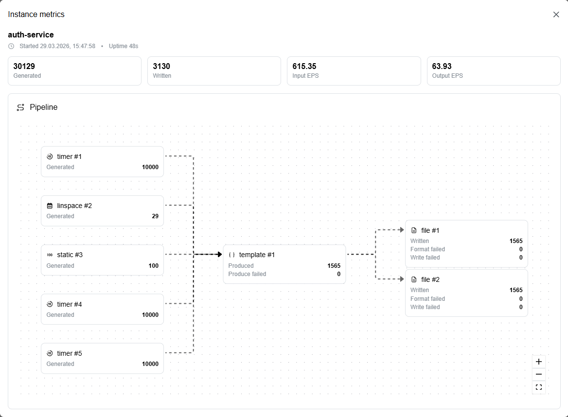Click the file #1 document icon
The height and width of the screenshot is (417, 568).
pyautogui.click(x=414, y=230)
